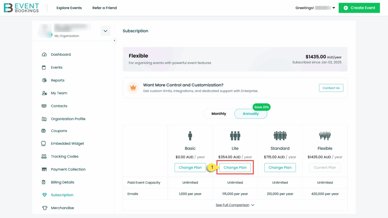
Task: Click the 420,000 per year emails cell
Action: pyautogui.click(x=325, y=194)
